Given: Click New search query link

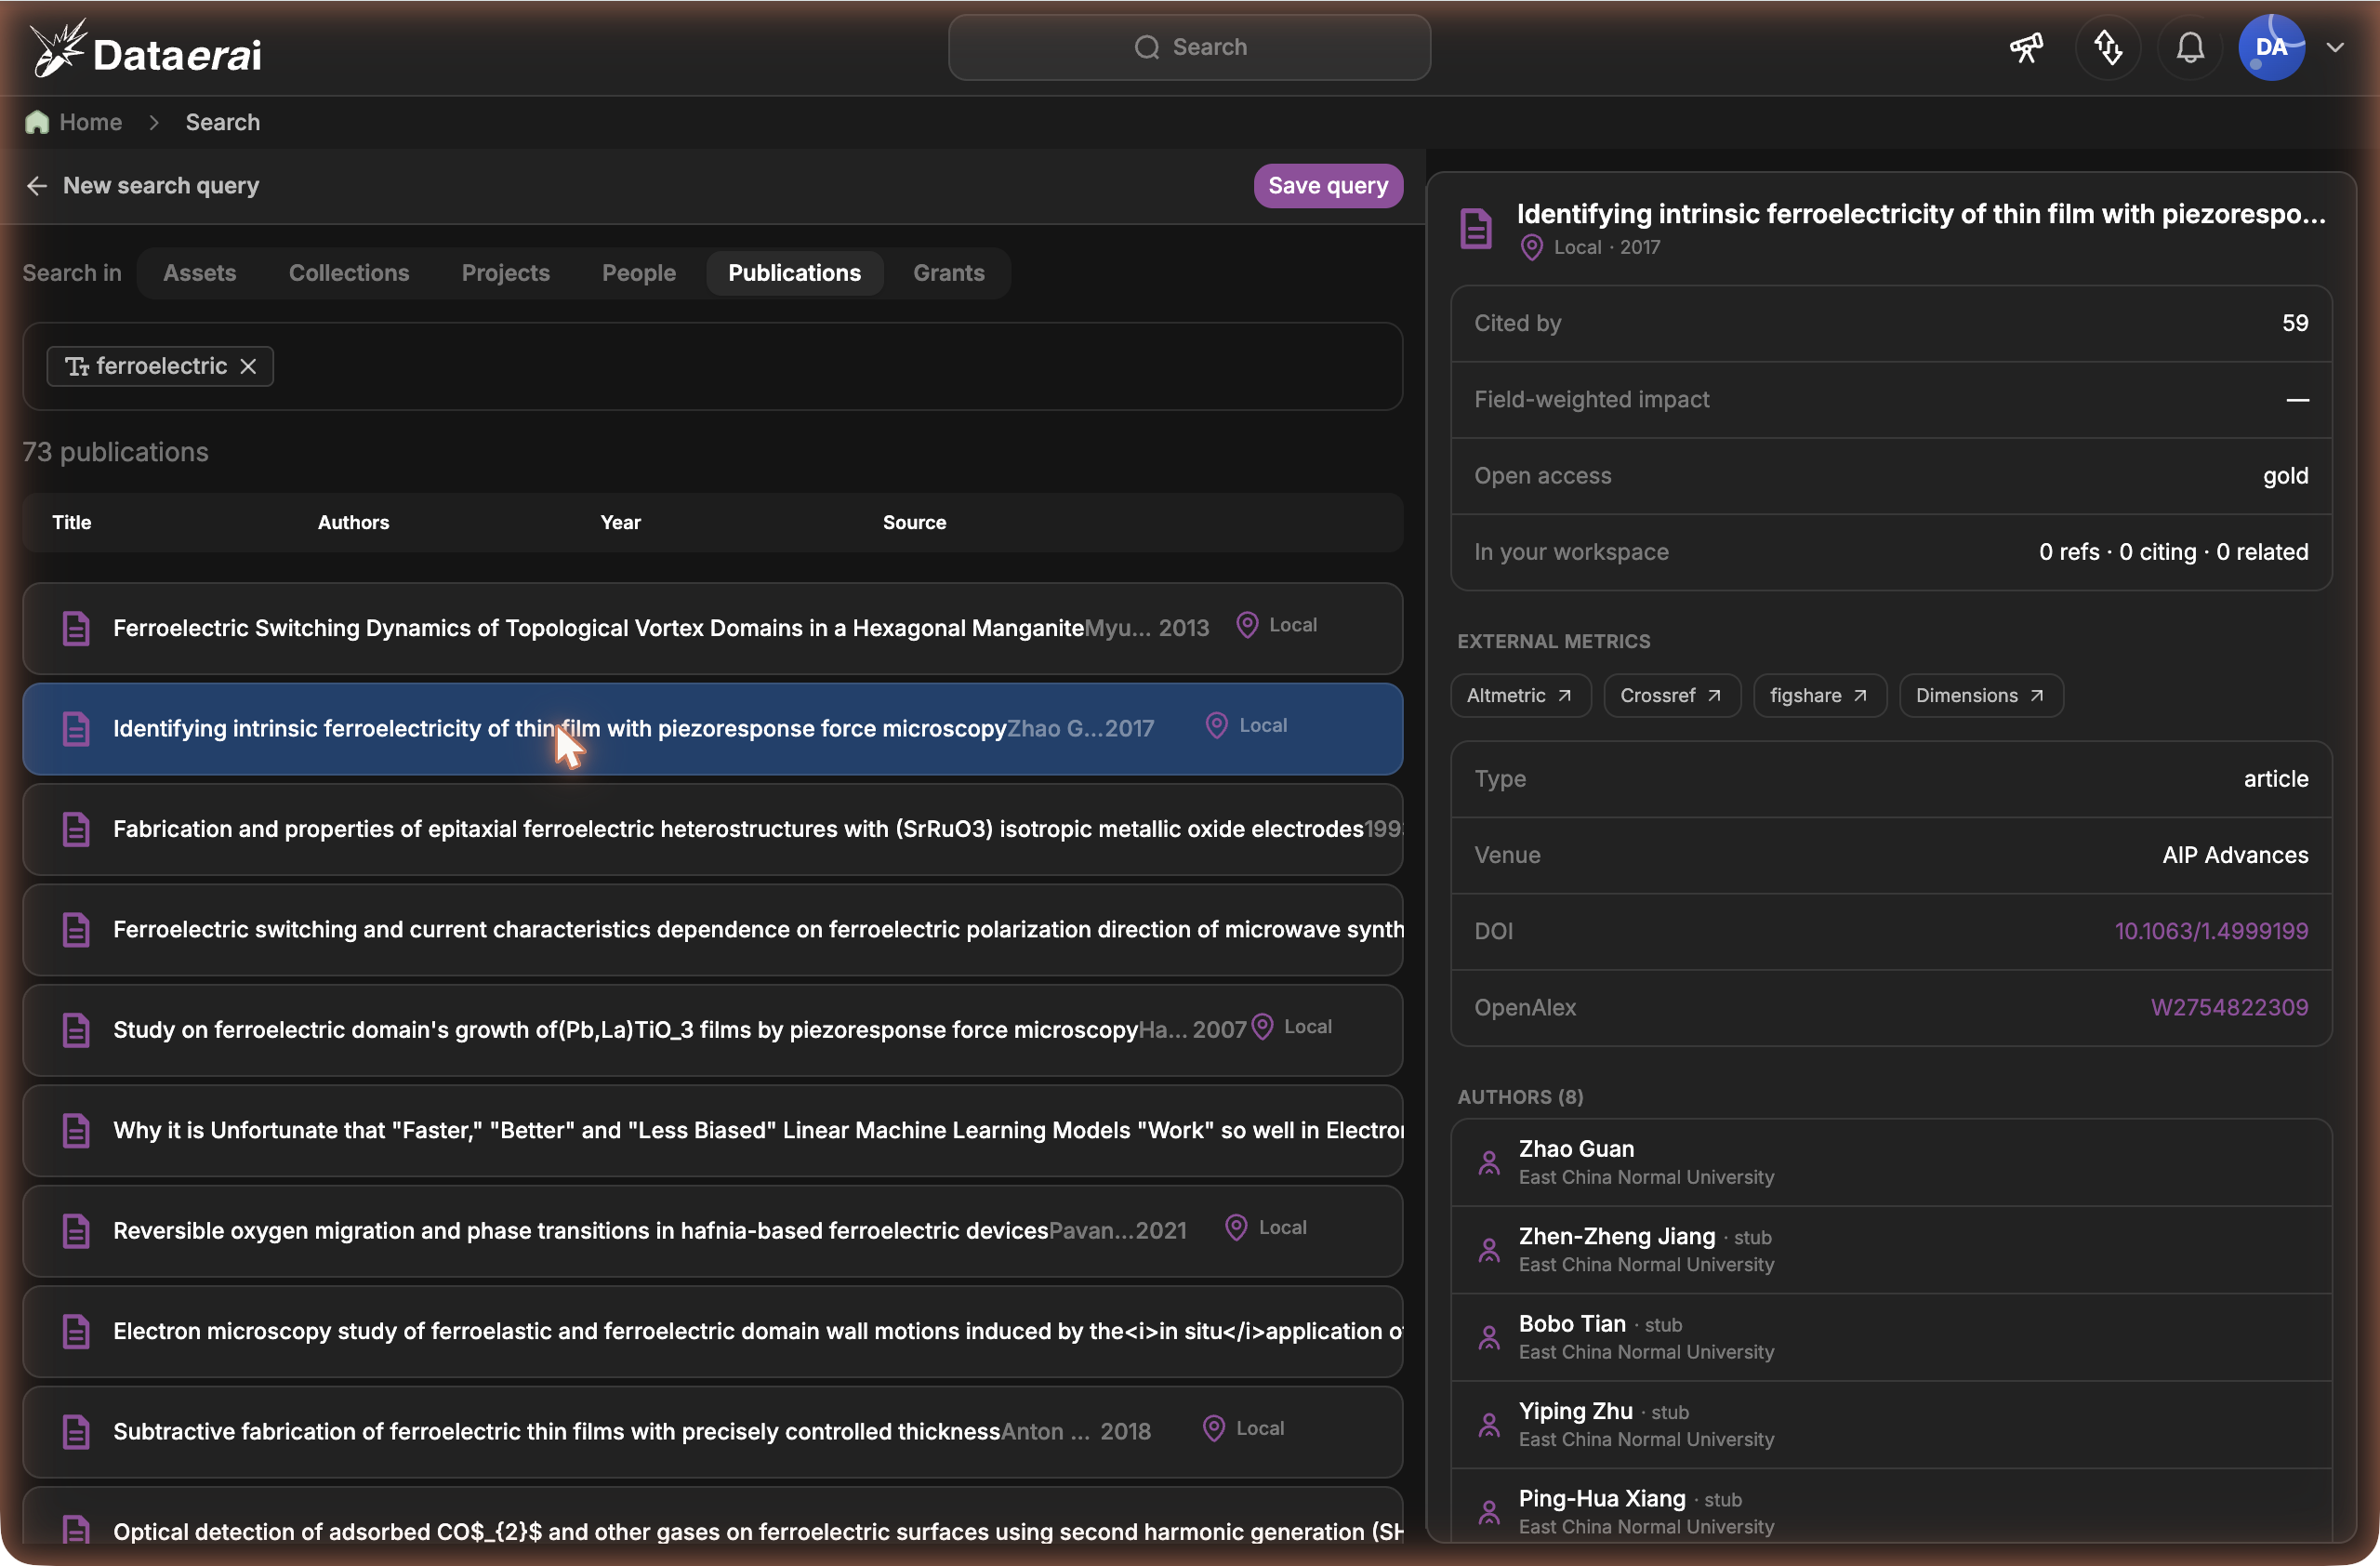Looking at the screenshot, I should click(161, 186).
